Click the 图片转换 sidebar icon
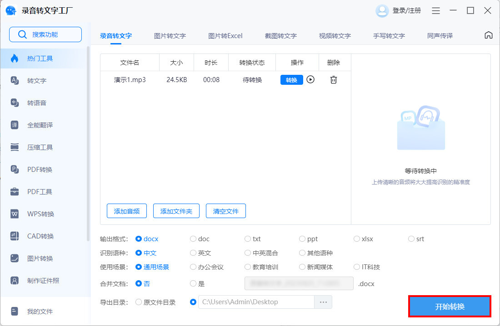Screen dimensions: 500x326 pyautogui.click(x=15, y=258)
